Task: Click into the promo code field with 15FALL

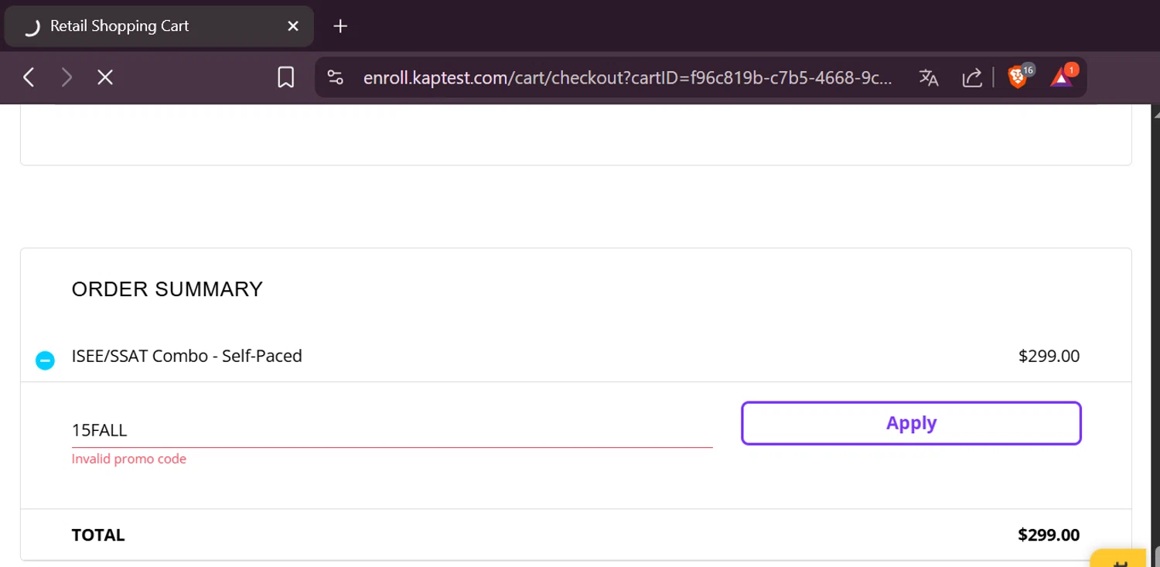Action: tap(392, 430)
